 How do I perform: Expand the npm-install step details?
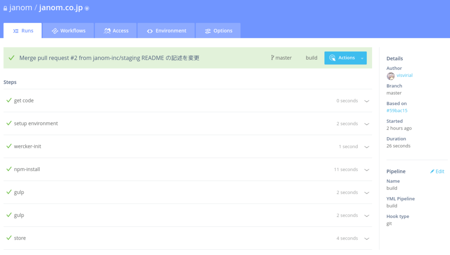point(367,169)
